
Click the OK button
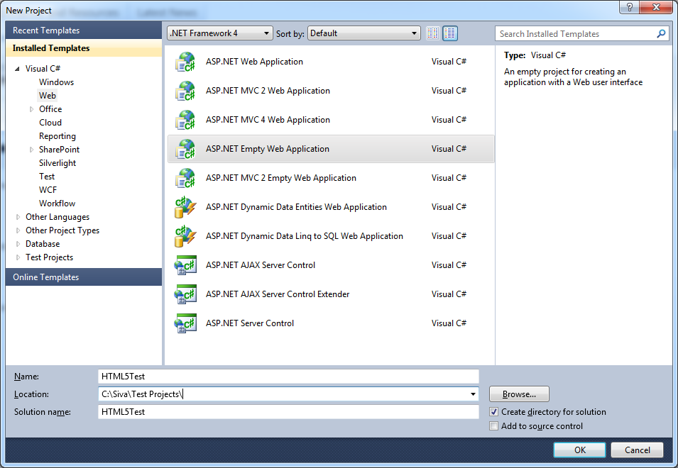[x=579, y=450]
